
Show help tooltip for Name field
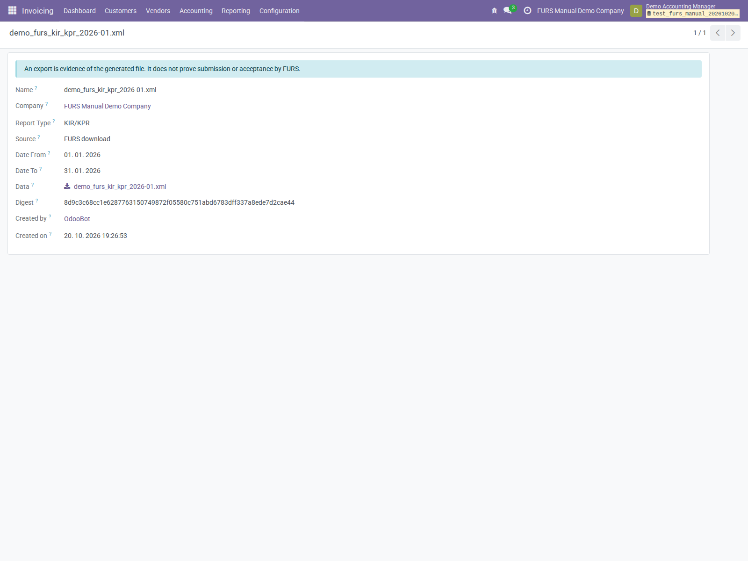[x=36, y=87]
